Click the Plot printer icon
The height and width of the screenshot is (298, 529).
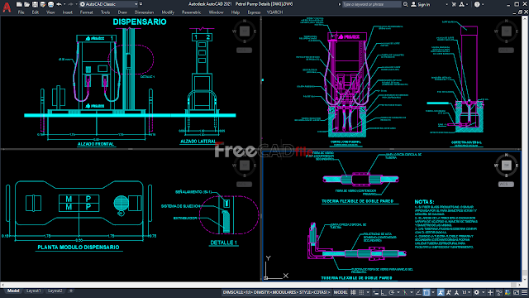(x=50, y=4)
